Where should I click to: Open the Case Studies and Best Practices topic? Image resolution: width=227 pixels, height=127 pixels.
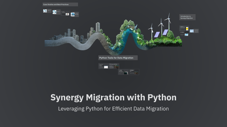(x=60, y=4)
